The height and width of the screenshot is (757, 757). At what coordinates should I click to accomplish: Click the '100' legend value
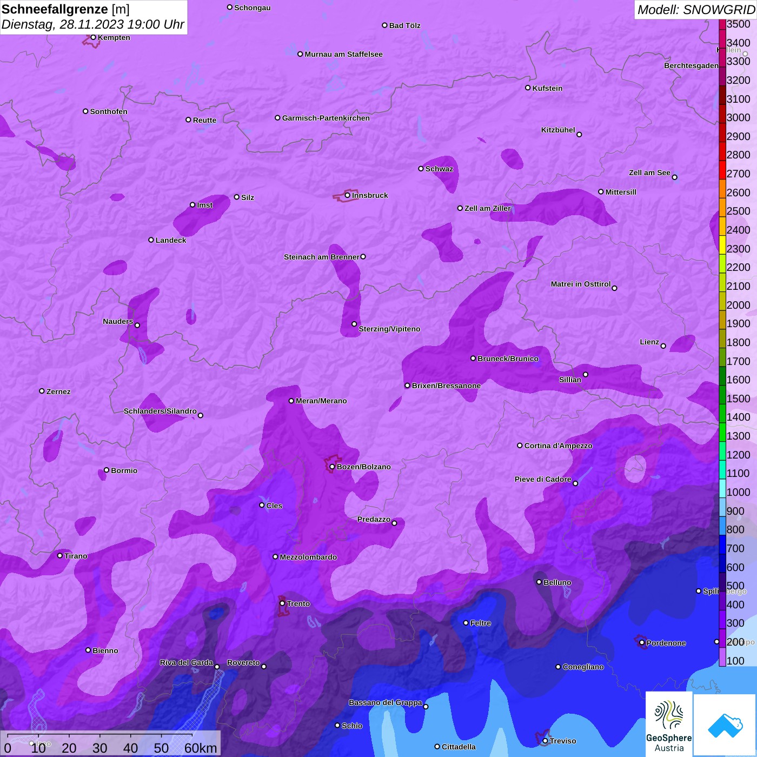735,661
